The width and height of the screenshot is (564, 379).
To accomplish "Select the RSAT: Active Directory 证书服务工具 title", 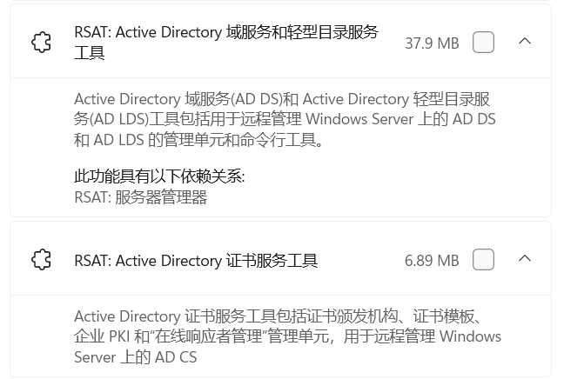I will (196, 261).
